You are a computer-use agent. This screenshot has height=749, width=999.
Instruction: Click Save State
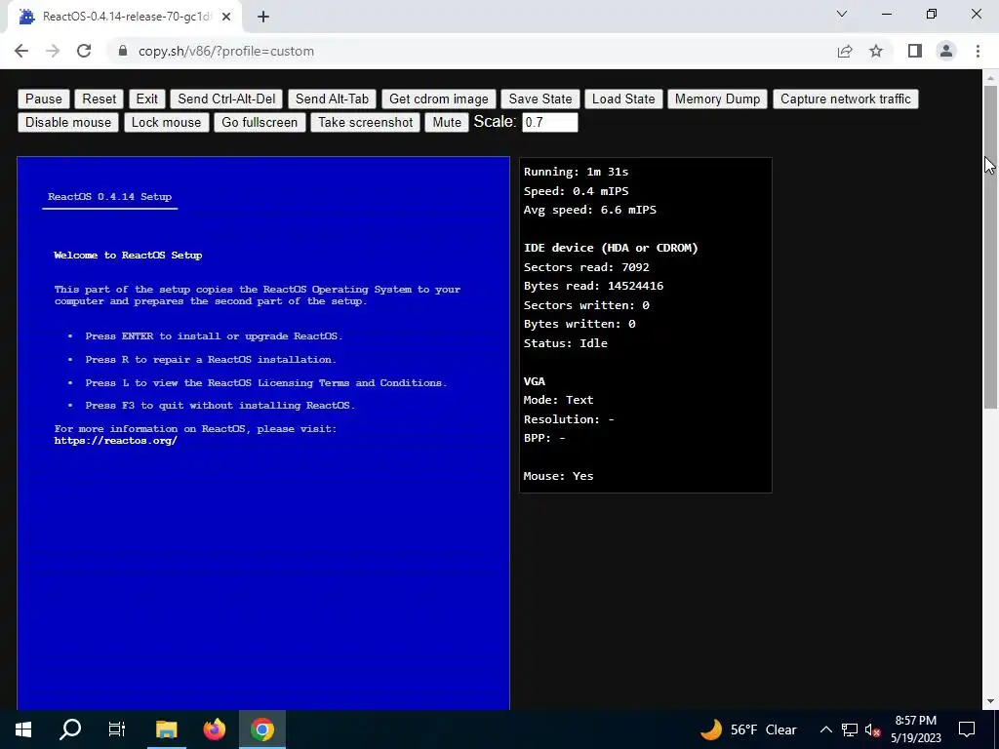pos(540,99)
